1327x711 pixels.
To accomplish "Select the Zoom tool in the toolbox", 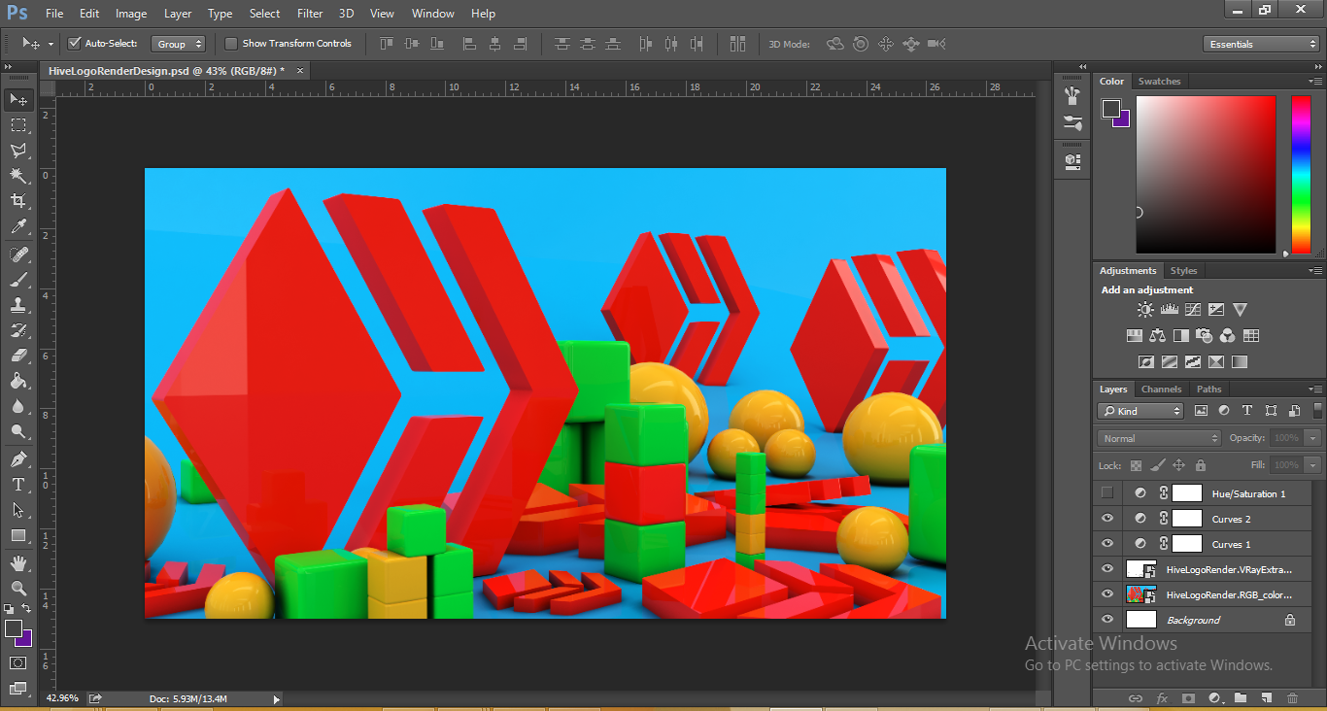I will [x=18, y=588].
